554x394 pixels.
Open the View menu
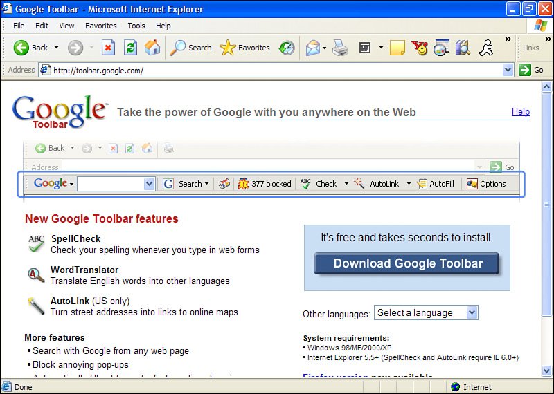coord(66,26)
